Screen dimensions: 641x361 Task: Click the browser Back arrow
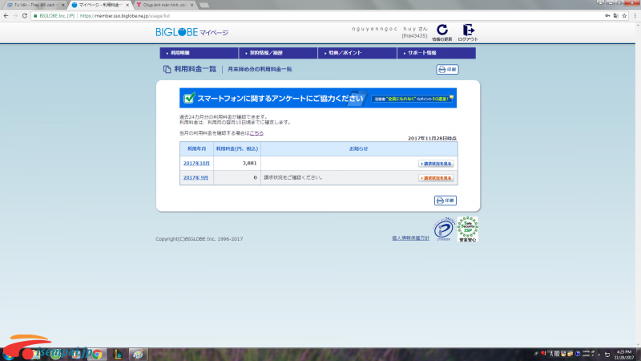point(6,16)
